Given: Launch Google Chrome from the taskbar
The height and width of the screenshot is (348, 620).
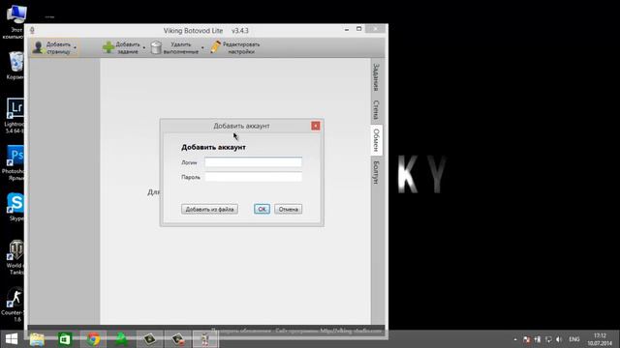Looking at the screenshot, I should point(94,339).
